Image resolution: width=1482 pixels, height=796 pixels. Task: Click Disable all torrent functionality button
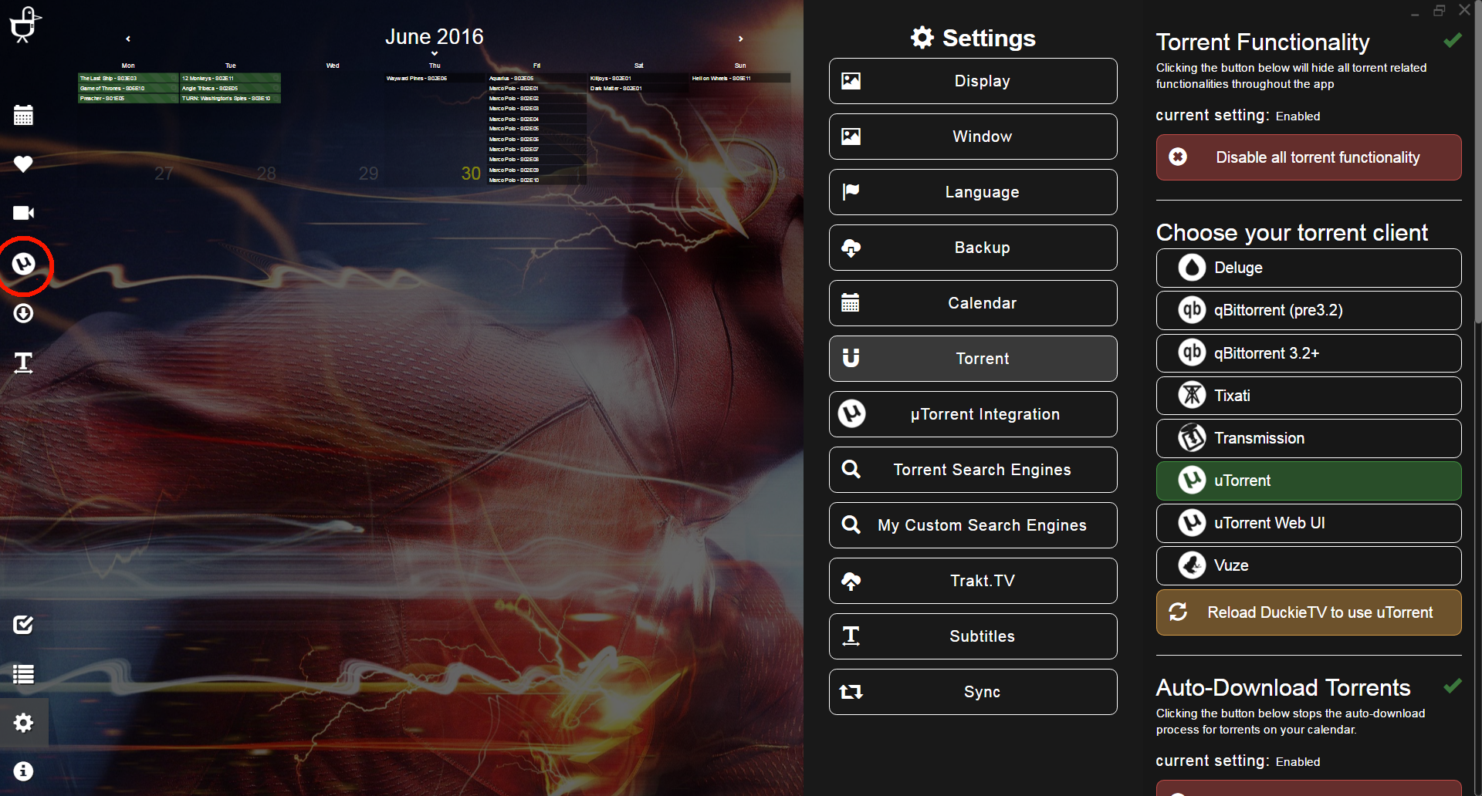1308,157
